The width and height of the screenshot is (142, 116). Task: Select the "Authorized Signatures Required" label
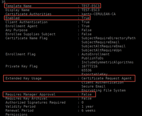[x=35, y=103]
